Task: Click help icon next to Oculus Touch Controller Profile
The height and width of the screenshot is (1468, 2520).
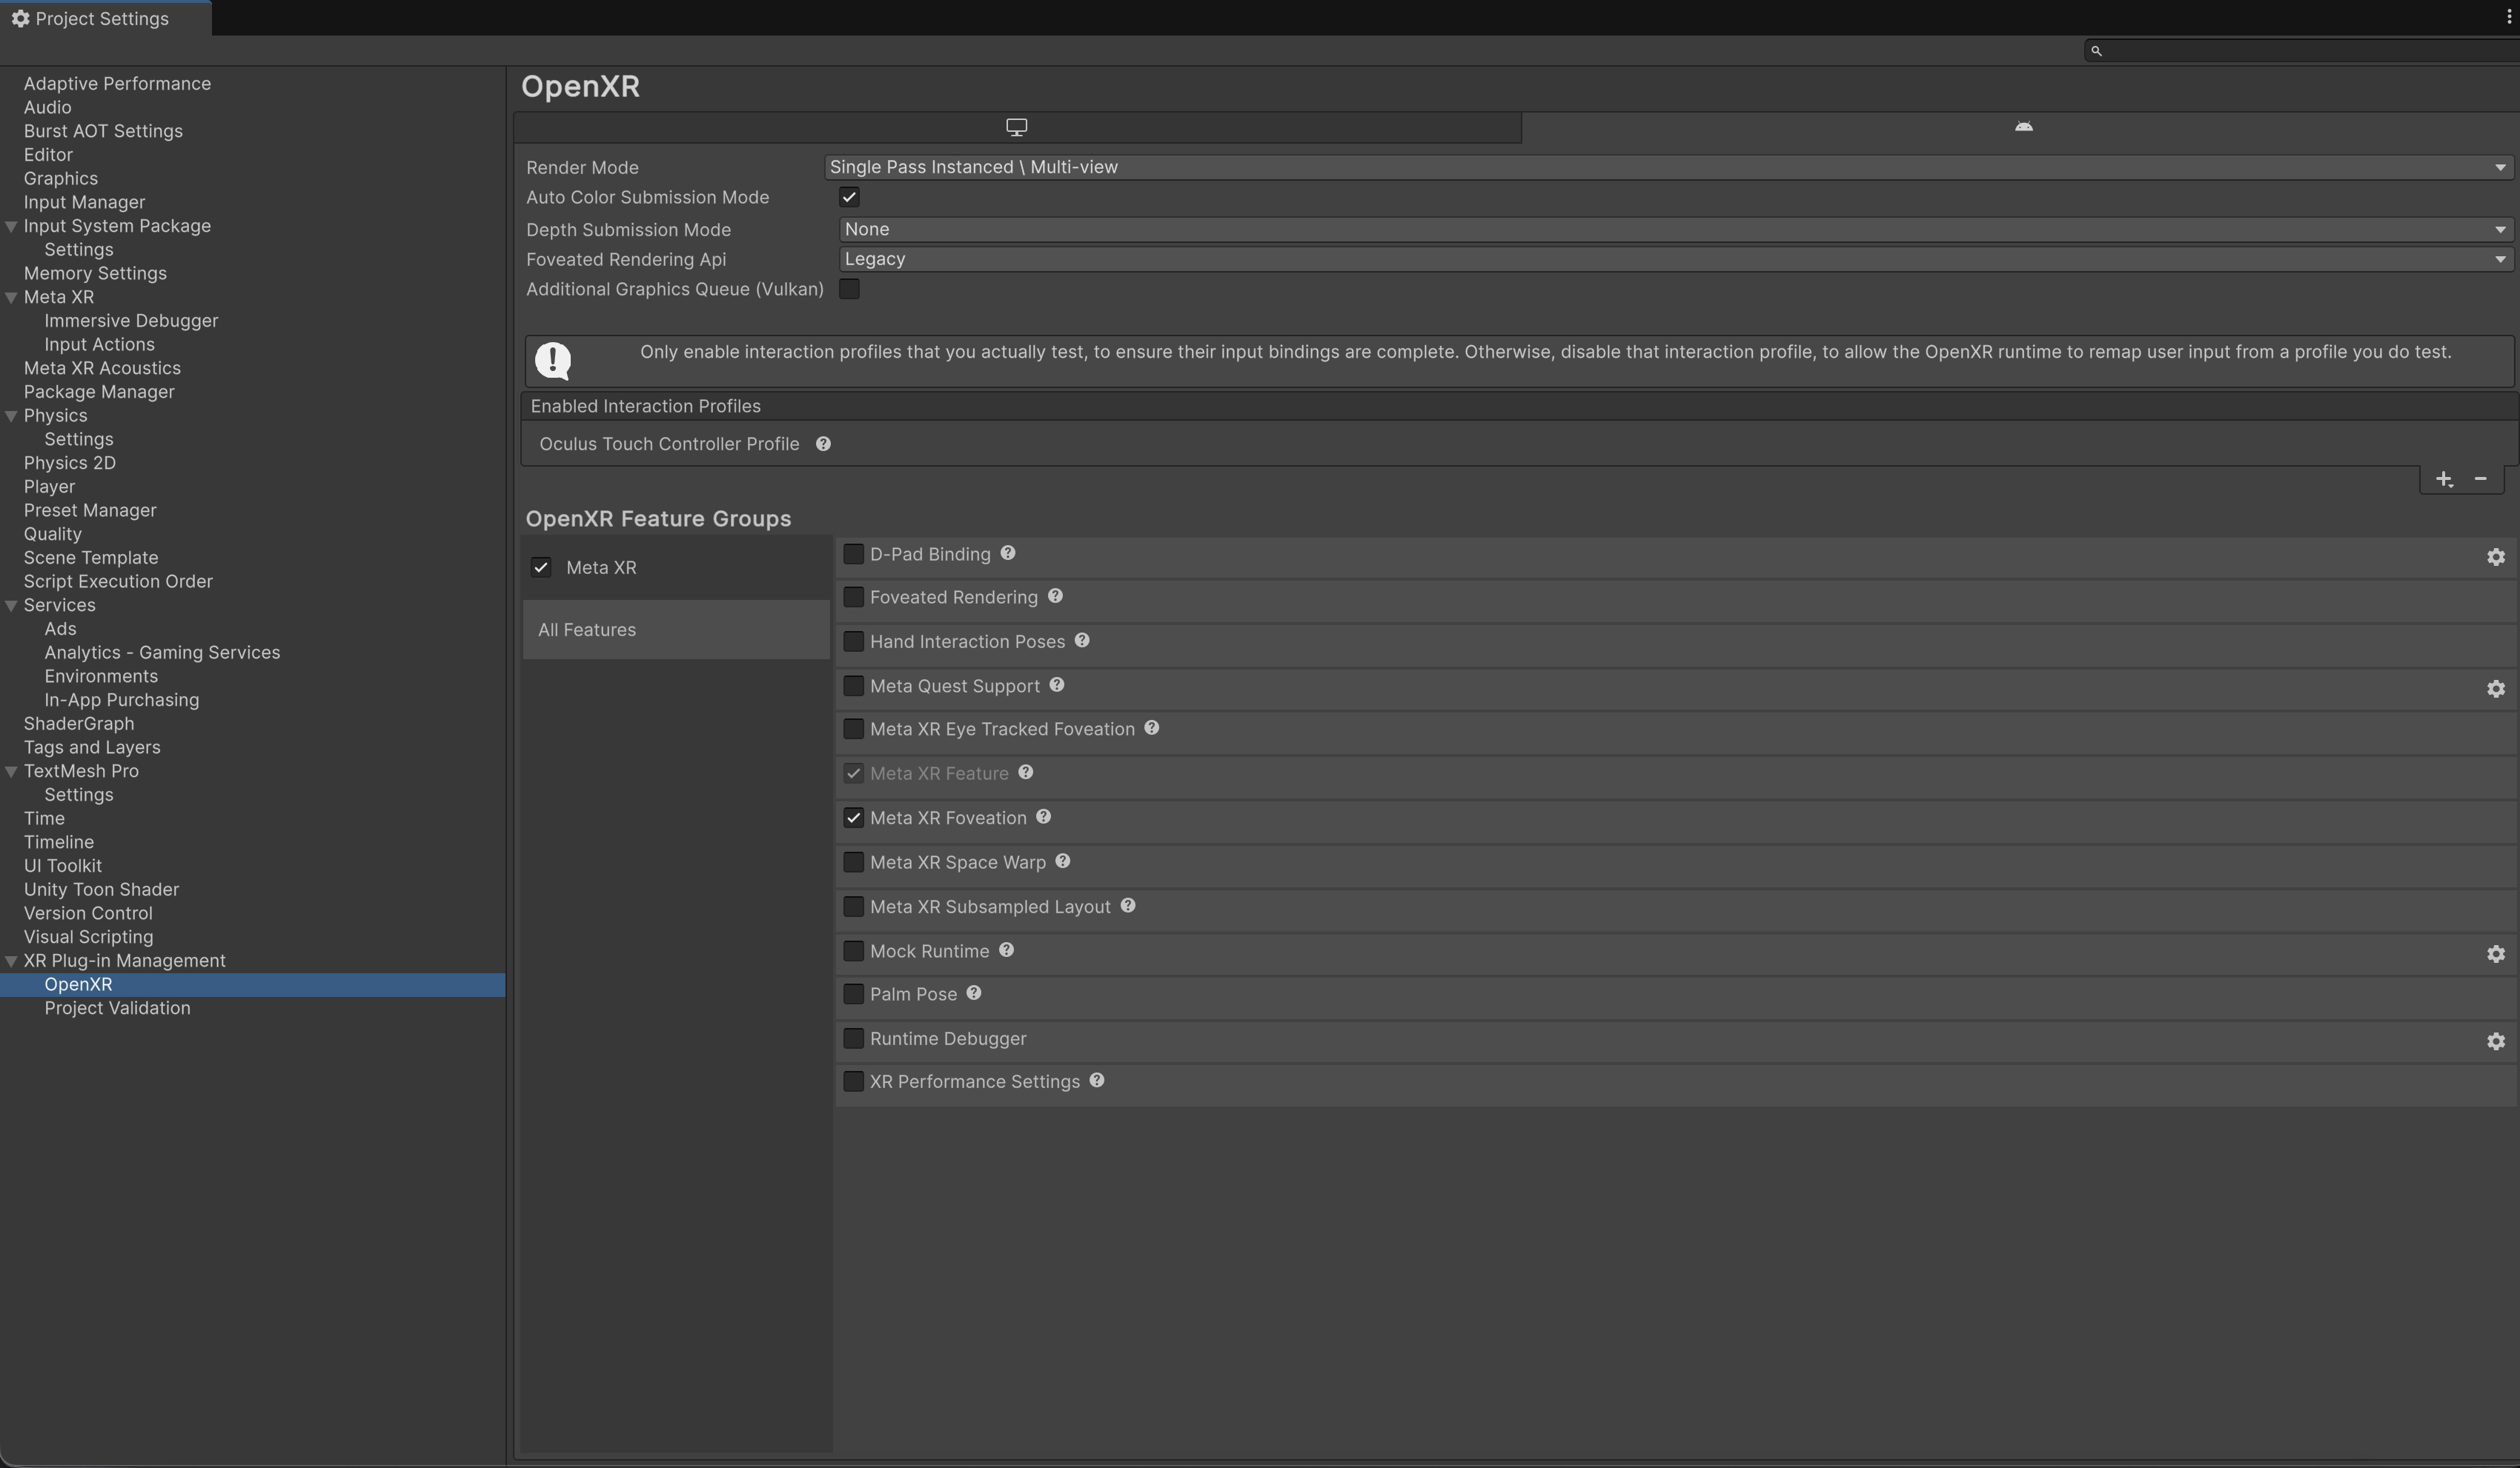Action: click(x=823, y=444)
